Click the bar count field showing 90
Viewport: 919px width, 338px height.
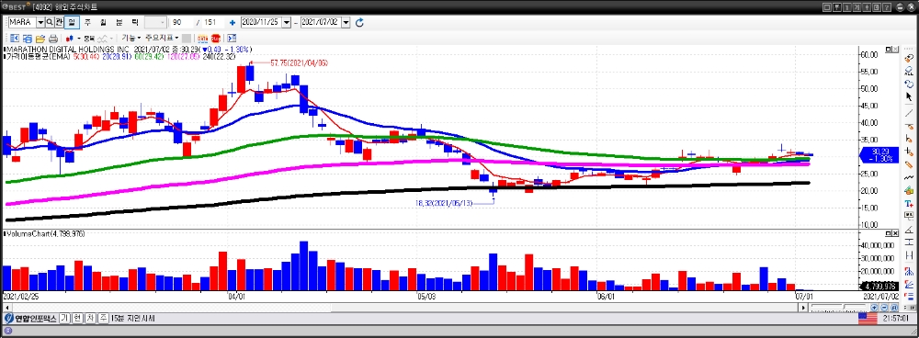[182, 22]
